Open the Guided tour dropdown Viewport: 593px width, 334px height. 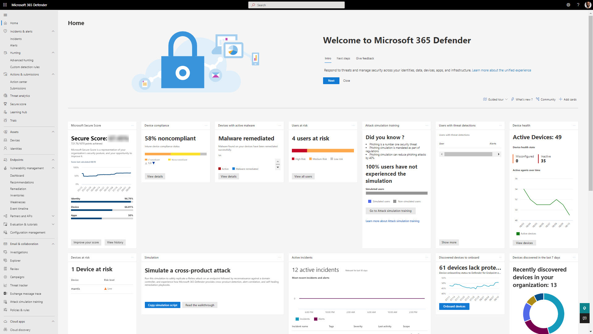click(495, 100)
